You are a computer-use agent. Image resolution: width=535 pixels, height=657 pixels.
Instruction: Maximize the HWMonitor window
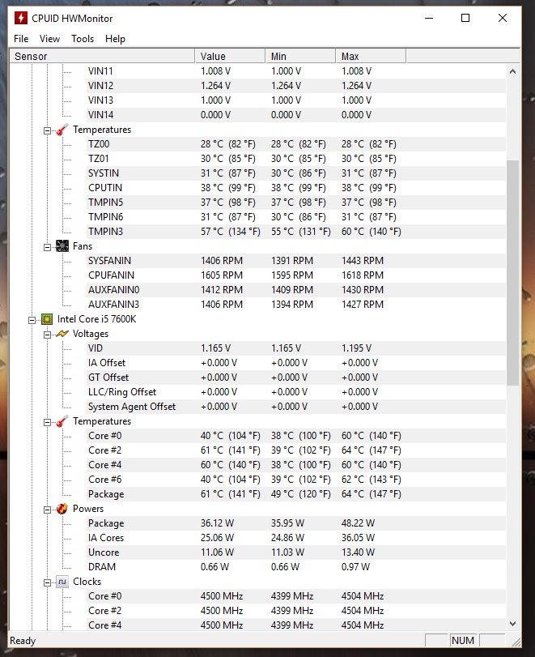coord(465,18)
